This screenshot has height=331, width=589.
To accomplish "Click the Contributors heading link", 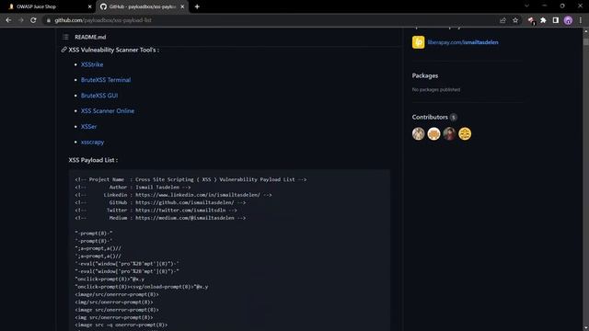I will tap(430, 117).
